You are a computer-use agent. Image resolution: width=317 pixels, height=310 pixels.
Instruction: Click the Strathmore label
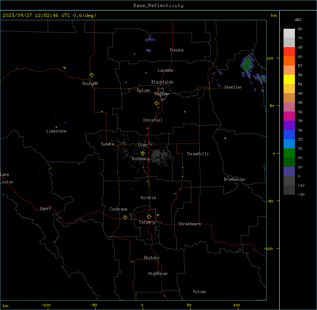tap(190, 224)
